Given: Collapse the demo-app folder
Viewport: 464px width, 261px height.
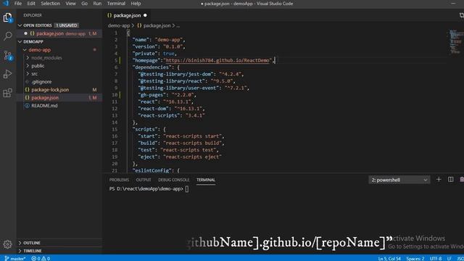Looking at the screenshot, I should pos(25,50).
